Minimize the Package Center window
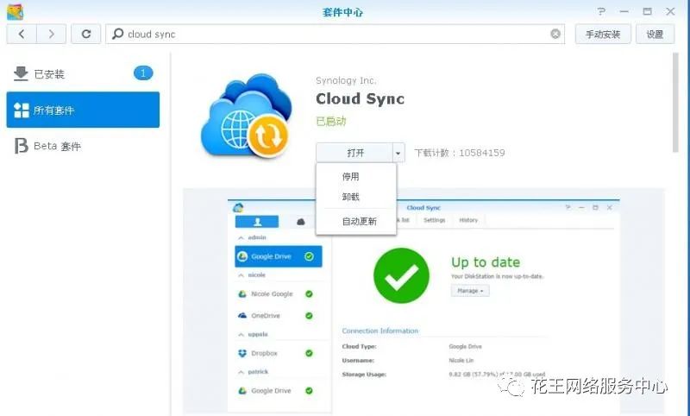 click(624, 11)
